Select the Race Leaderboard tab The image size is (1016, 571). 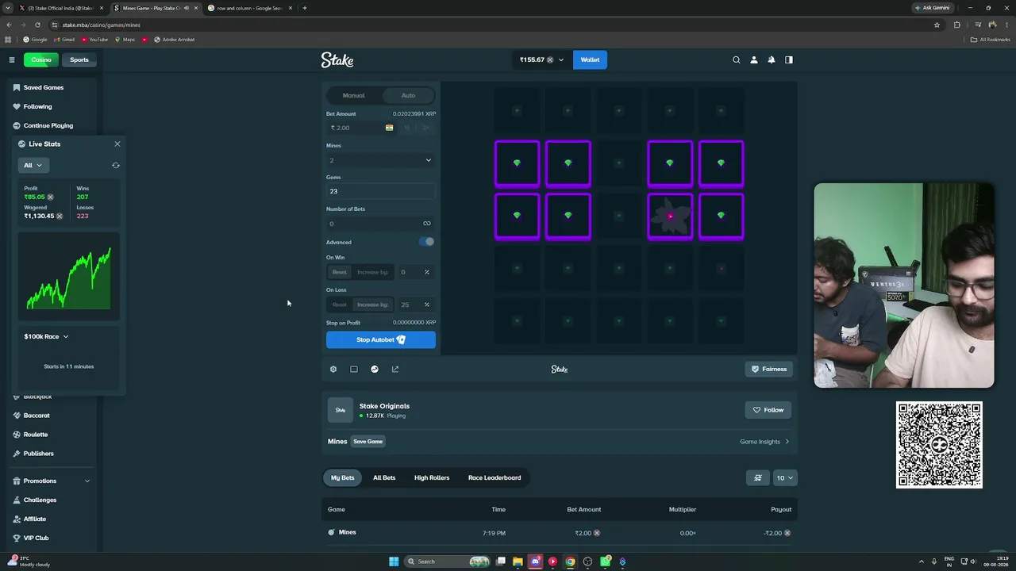coord(495,477)
